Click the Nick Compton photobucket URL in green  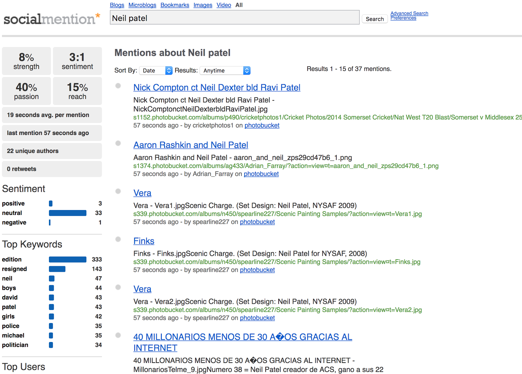[328, 117]
